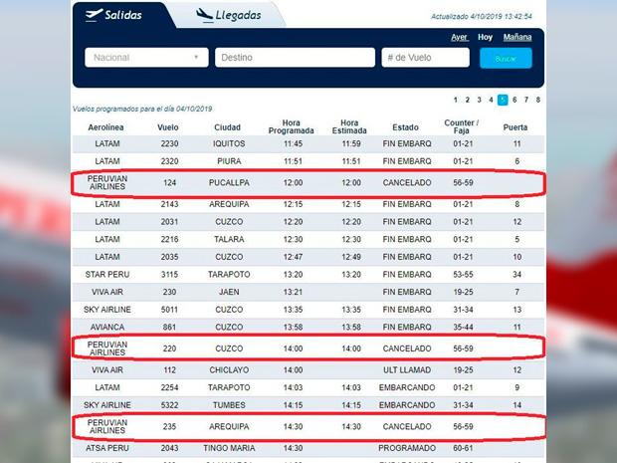Click the JAEN destination cell
617x463 pixels.
[x=229, y=292]
